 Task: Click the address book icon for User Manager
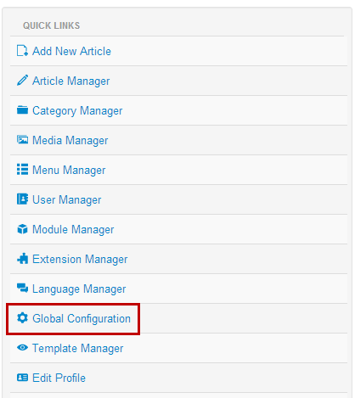coord(22,199)
